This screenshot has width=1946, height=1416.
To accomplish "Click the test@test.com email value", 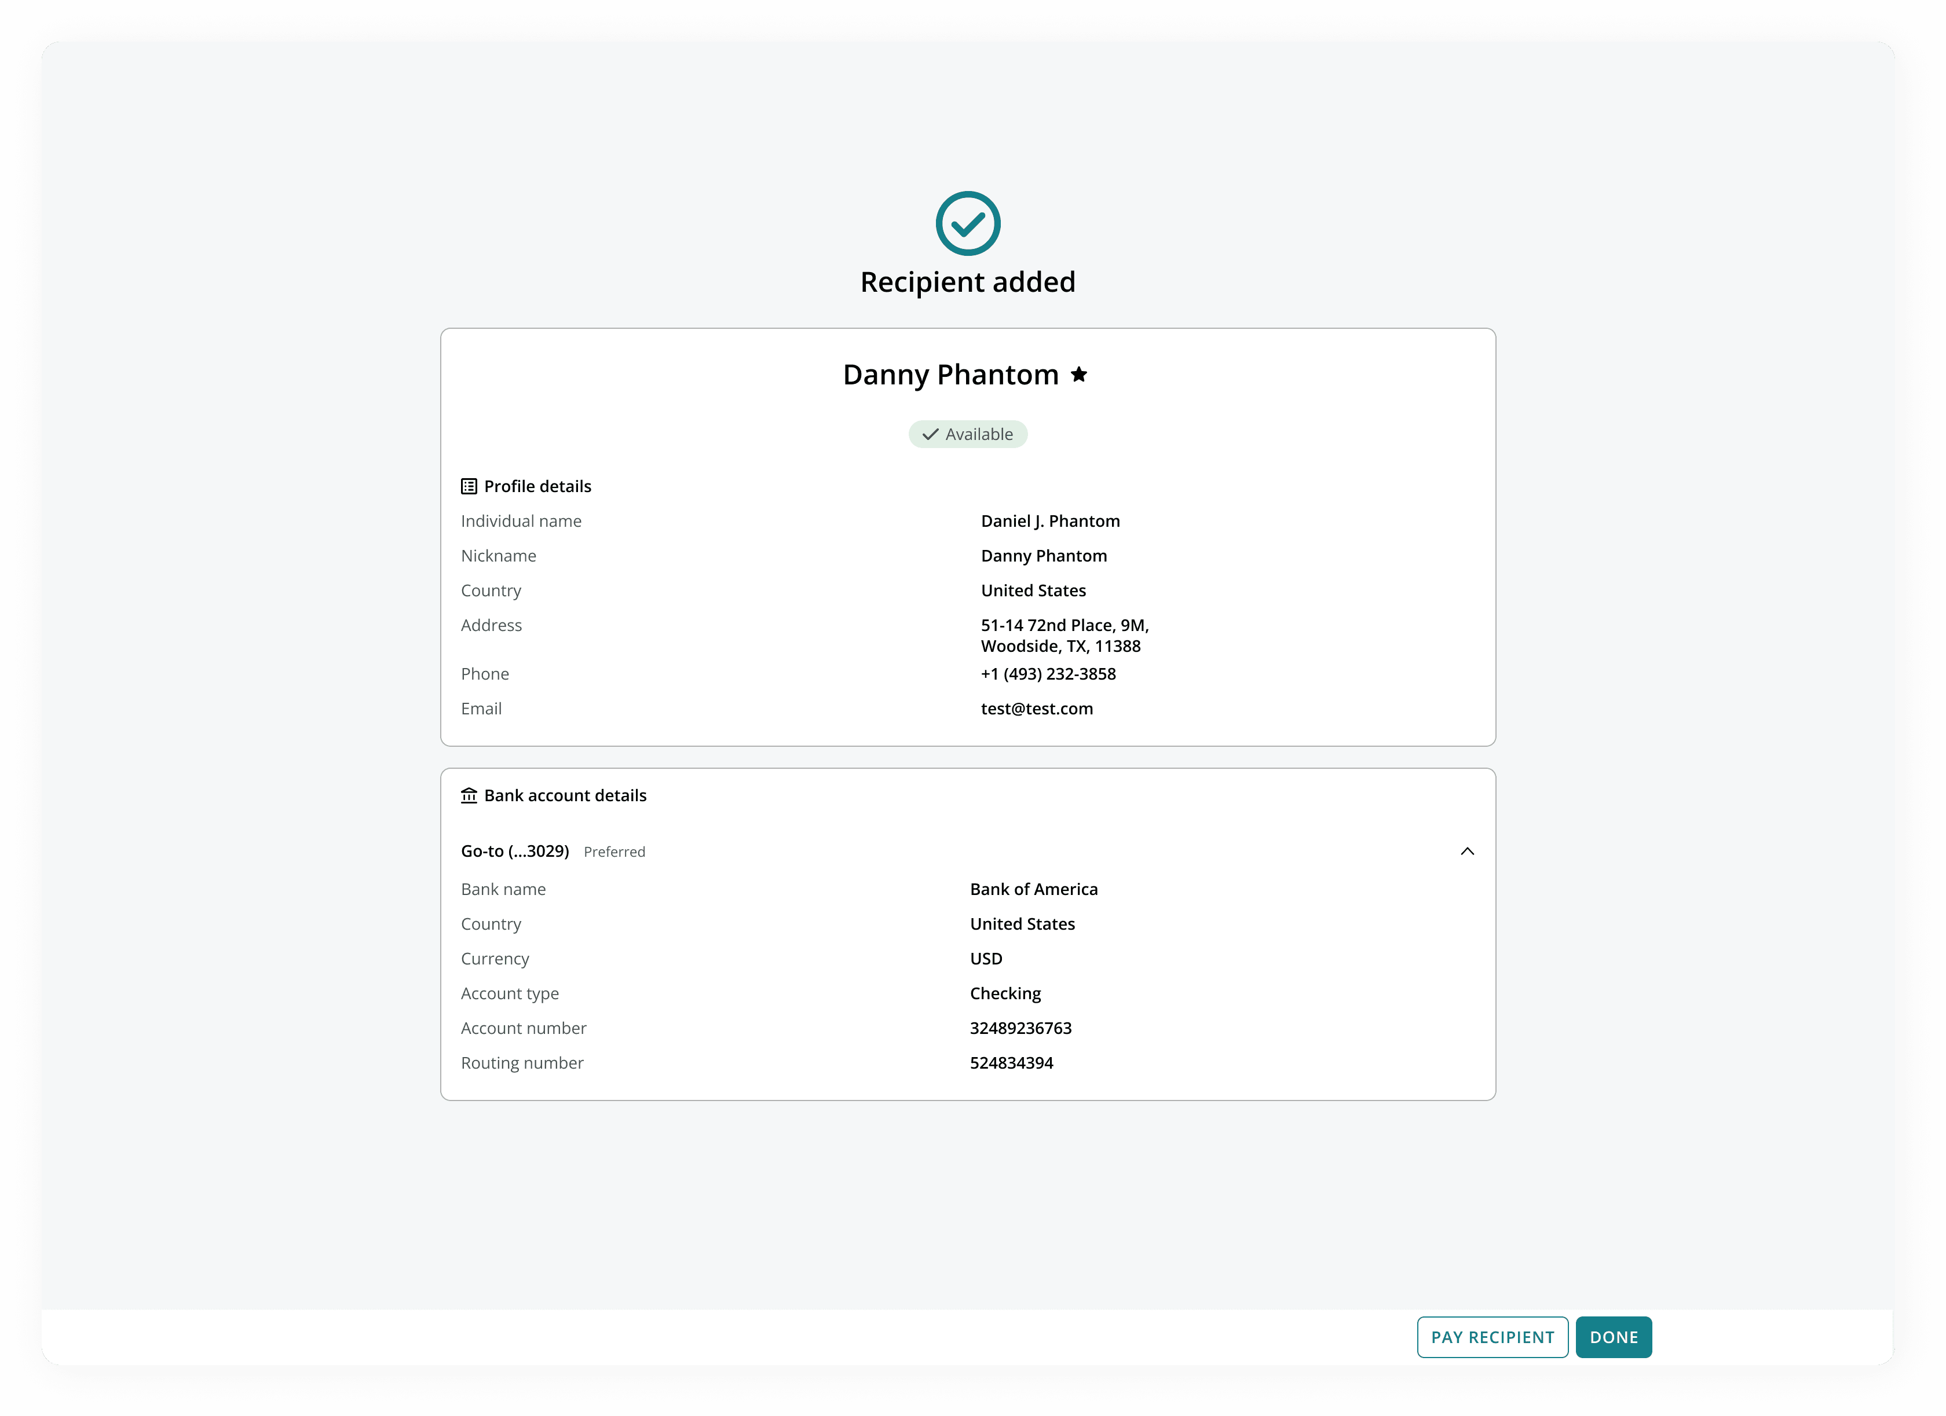I will (x=1037, y=709).
